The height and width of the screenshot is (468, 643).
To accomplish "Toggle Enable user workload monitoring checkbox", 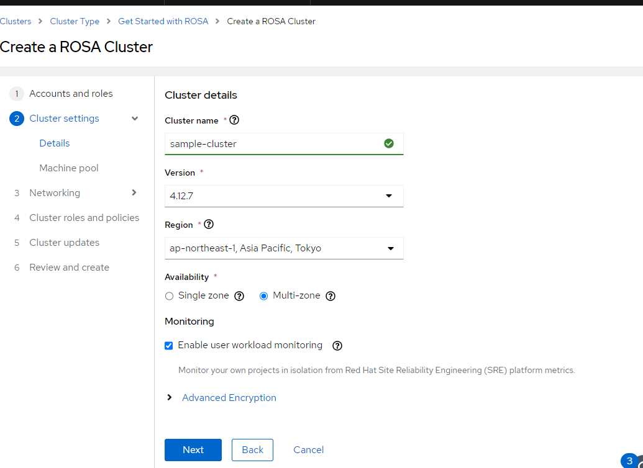I will click(168, 346).
